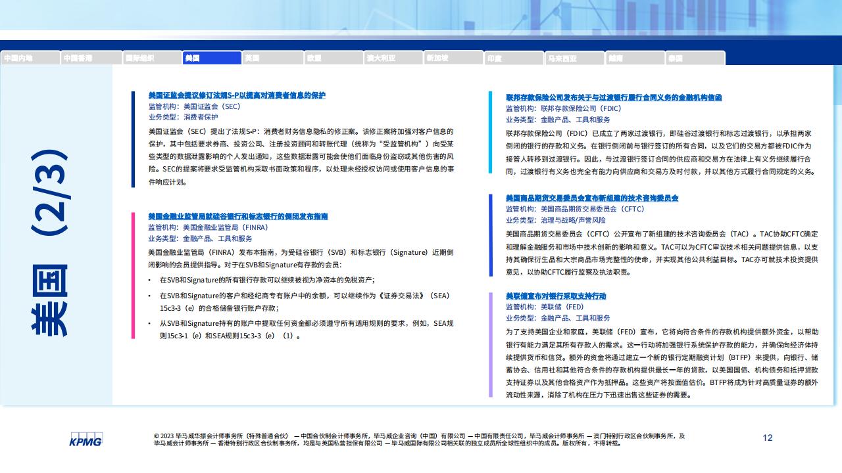The height and width of the screenshot is (473, 842).
Task: Switch to the 新加坡 tab
Action: pyautogui.click(x=455, y=58)
